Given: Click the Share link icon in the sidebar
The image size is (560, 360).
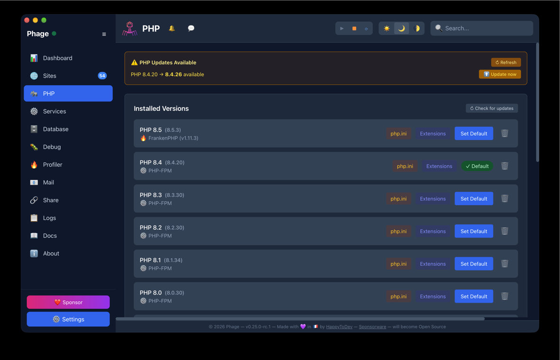Looking at the screenshot, I should (34, 200).
